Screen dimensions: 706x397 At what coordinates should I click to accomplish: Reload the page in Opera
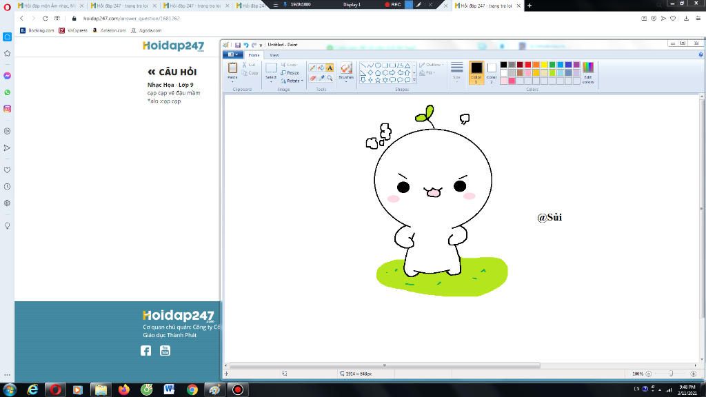(x=45, y=19)
